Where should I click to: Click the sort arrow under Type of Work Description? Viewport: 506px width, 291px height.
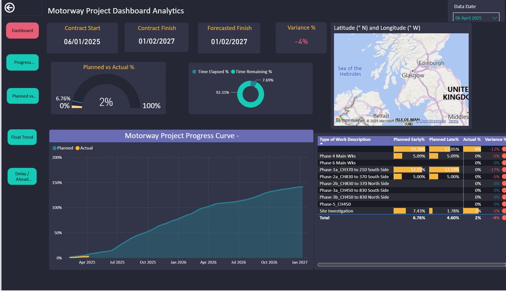pos(322,144)
